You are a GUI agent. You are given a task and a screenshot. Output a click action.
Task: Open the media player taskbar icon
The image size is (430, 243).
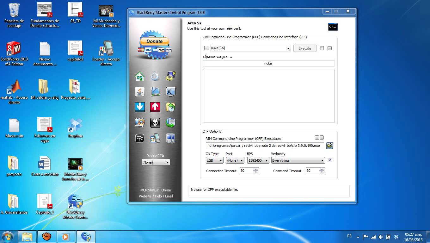pyautogui.click(x=66, y=237)
